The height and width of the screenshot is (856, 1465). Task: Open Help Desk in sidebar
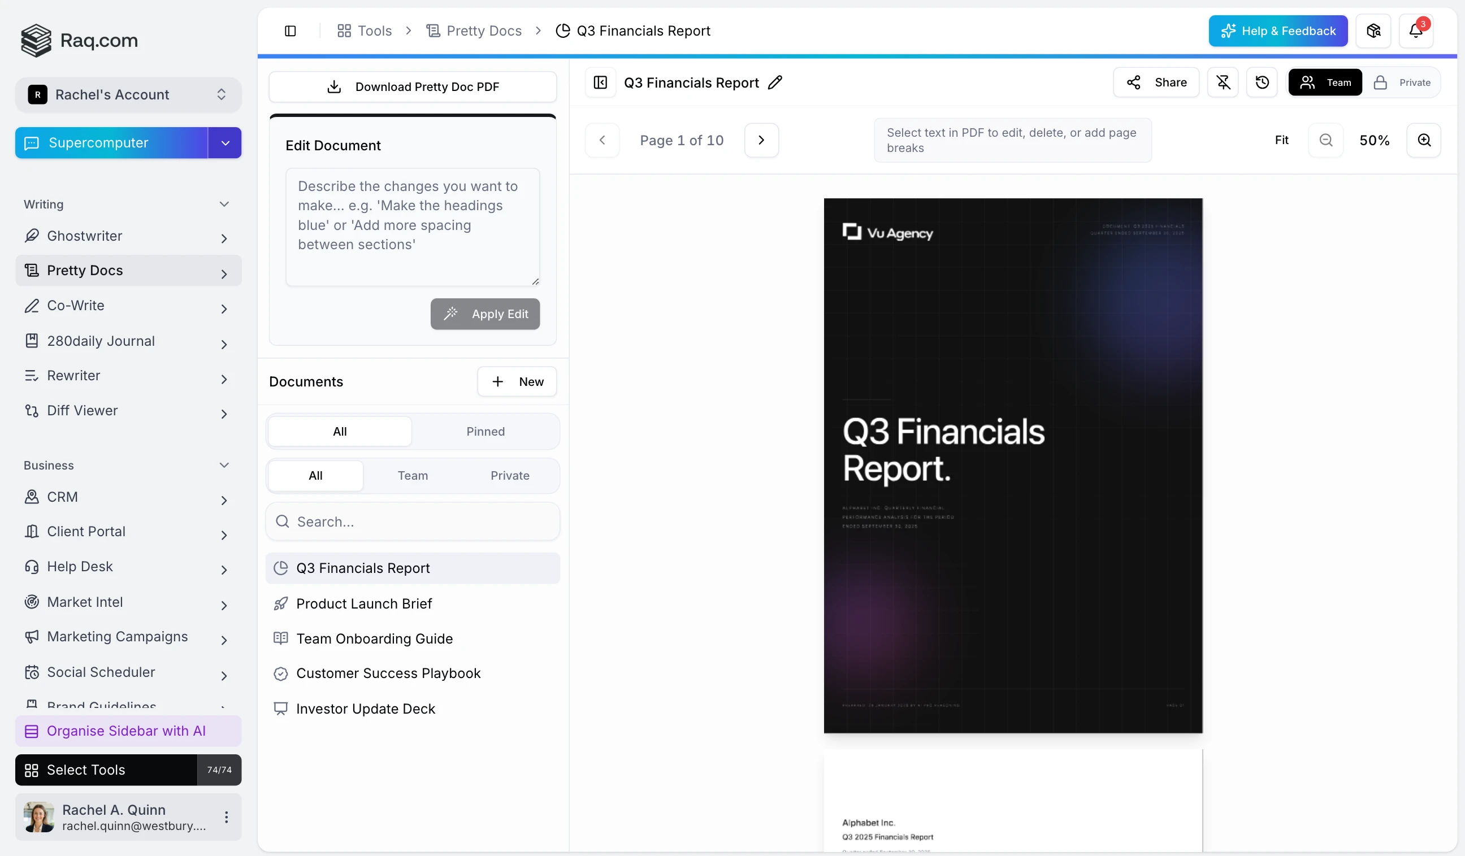(128, 567)
